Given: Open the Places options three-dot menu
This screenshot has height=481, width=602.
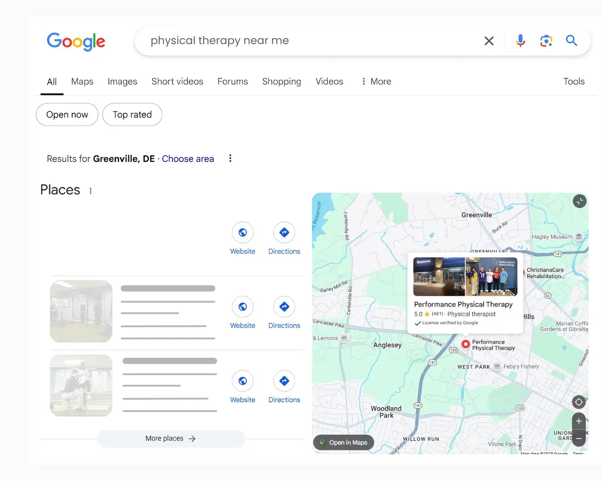Looking at the screenshot, I should point(91,190).
